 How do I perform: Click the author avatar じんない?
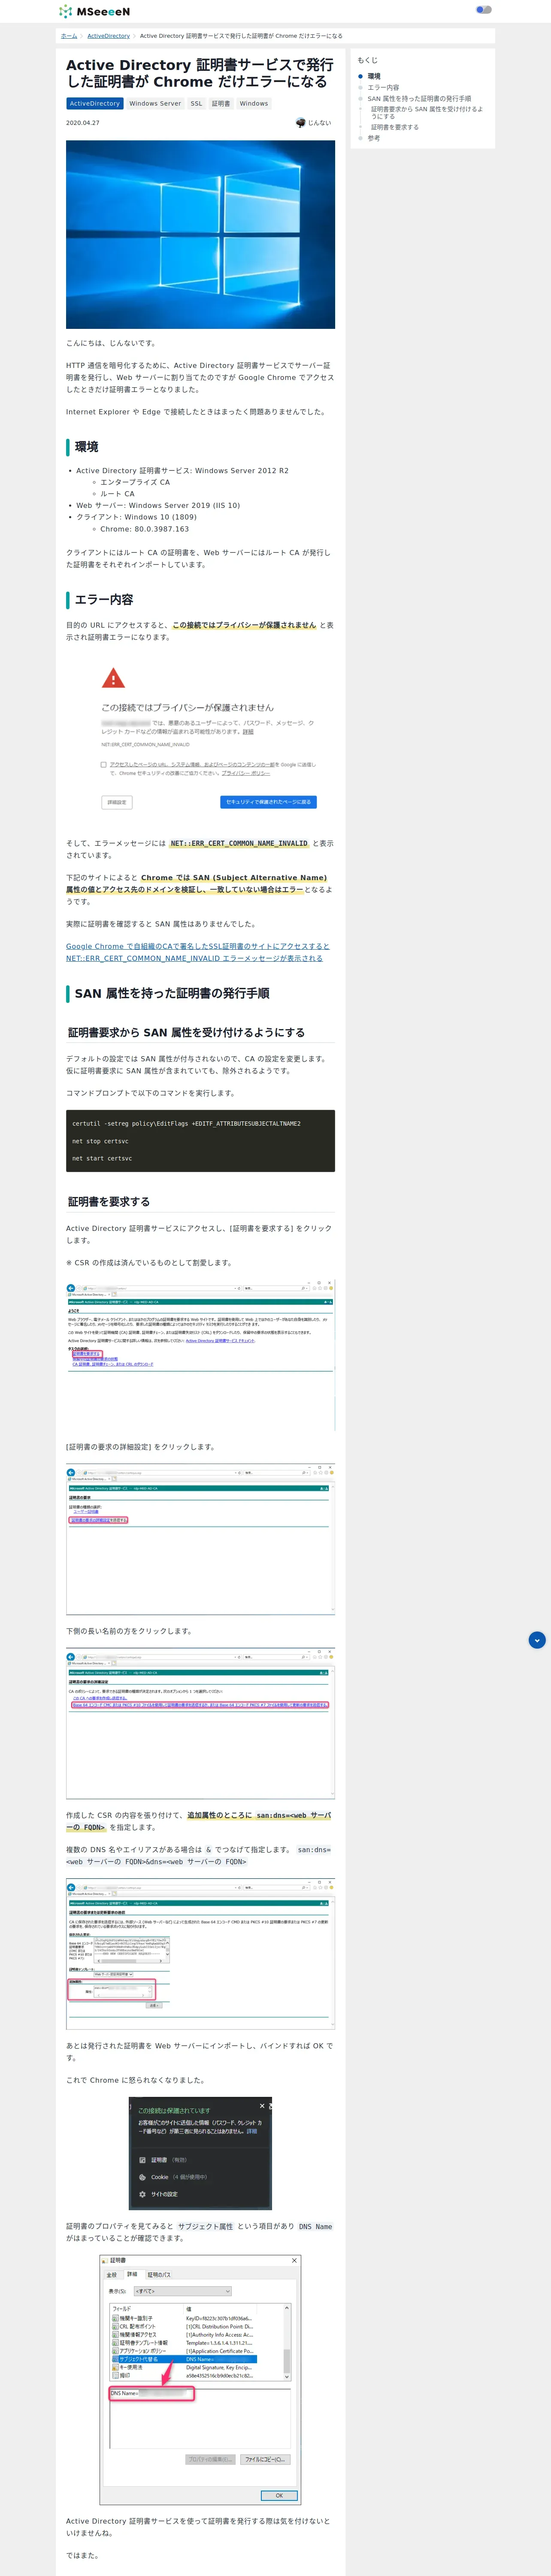[300, 123]
